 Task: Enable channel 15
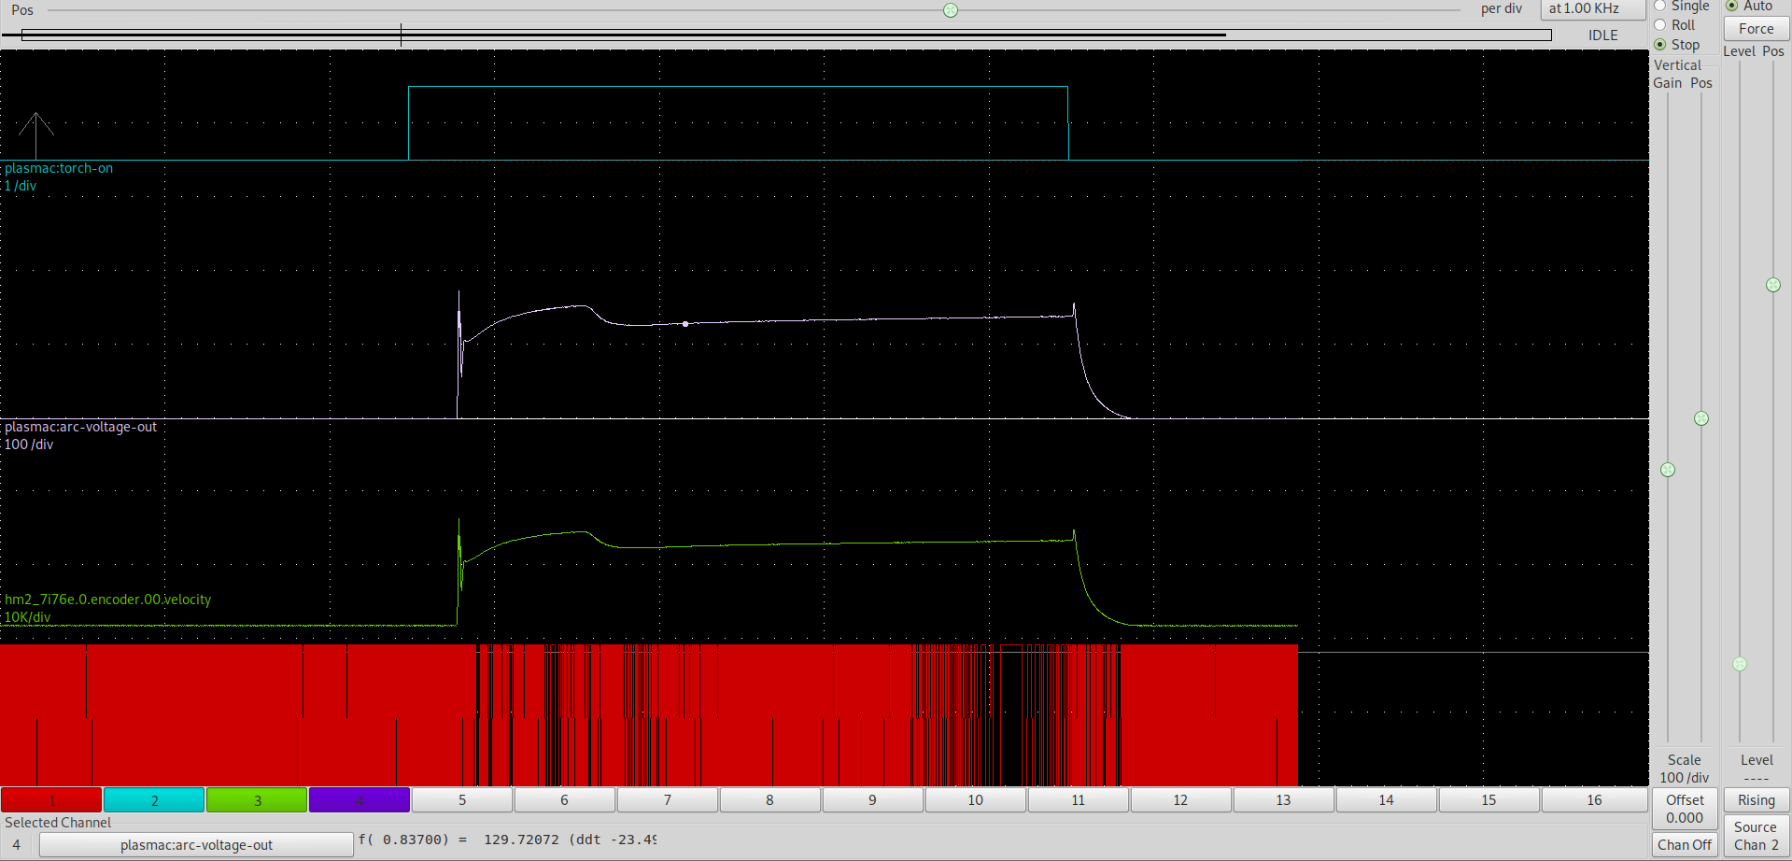pyautogui.click(x=1489, y=800)
